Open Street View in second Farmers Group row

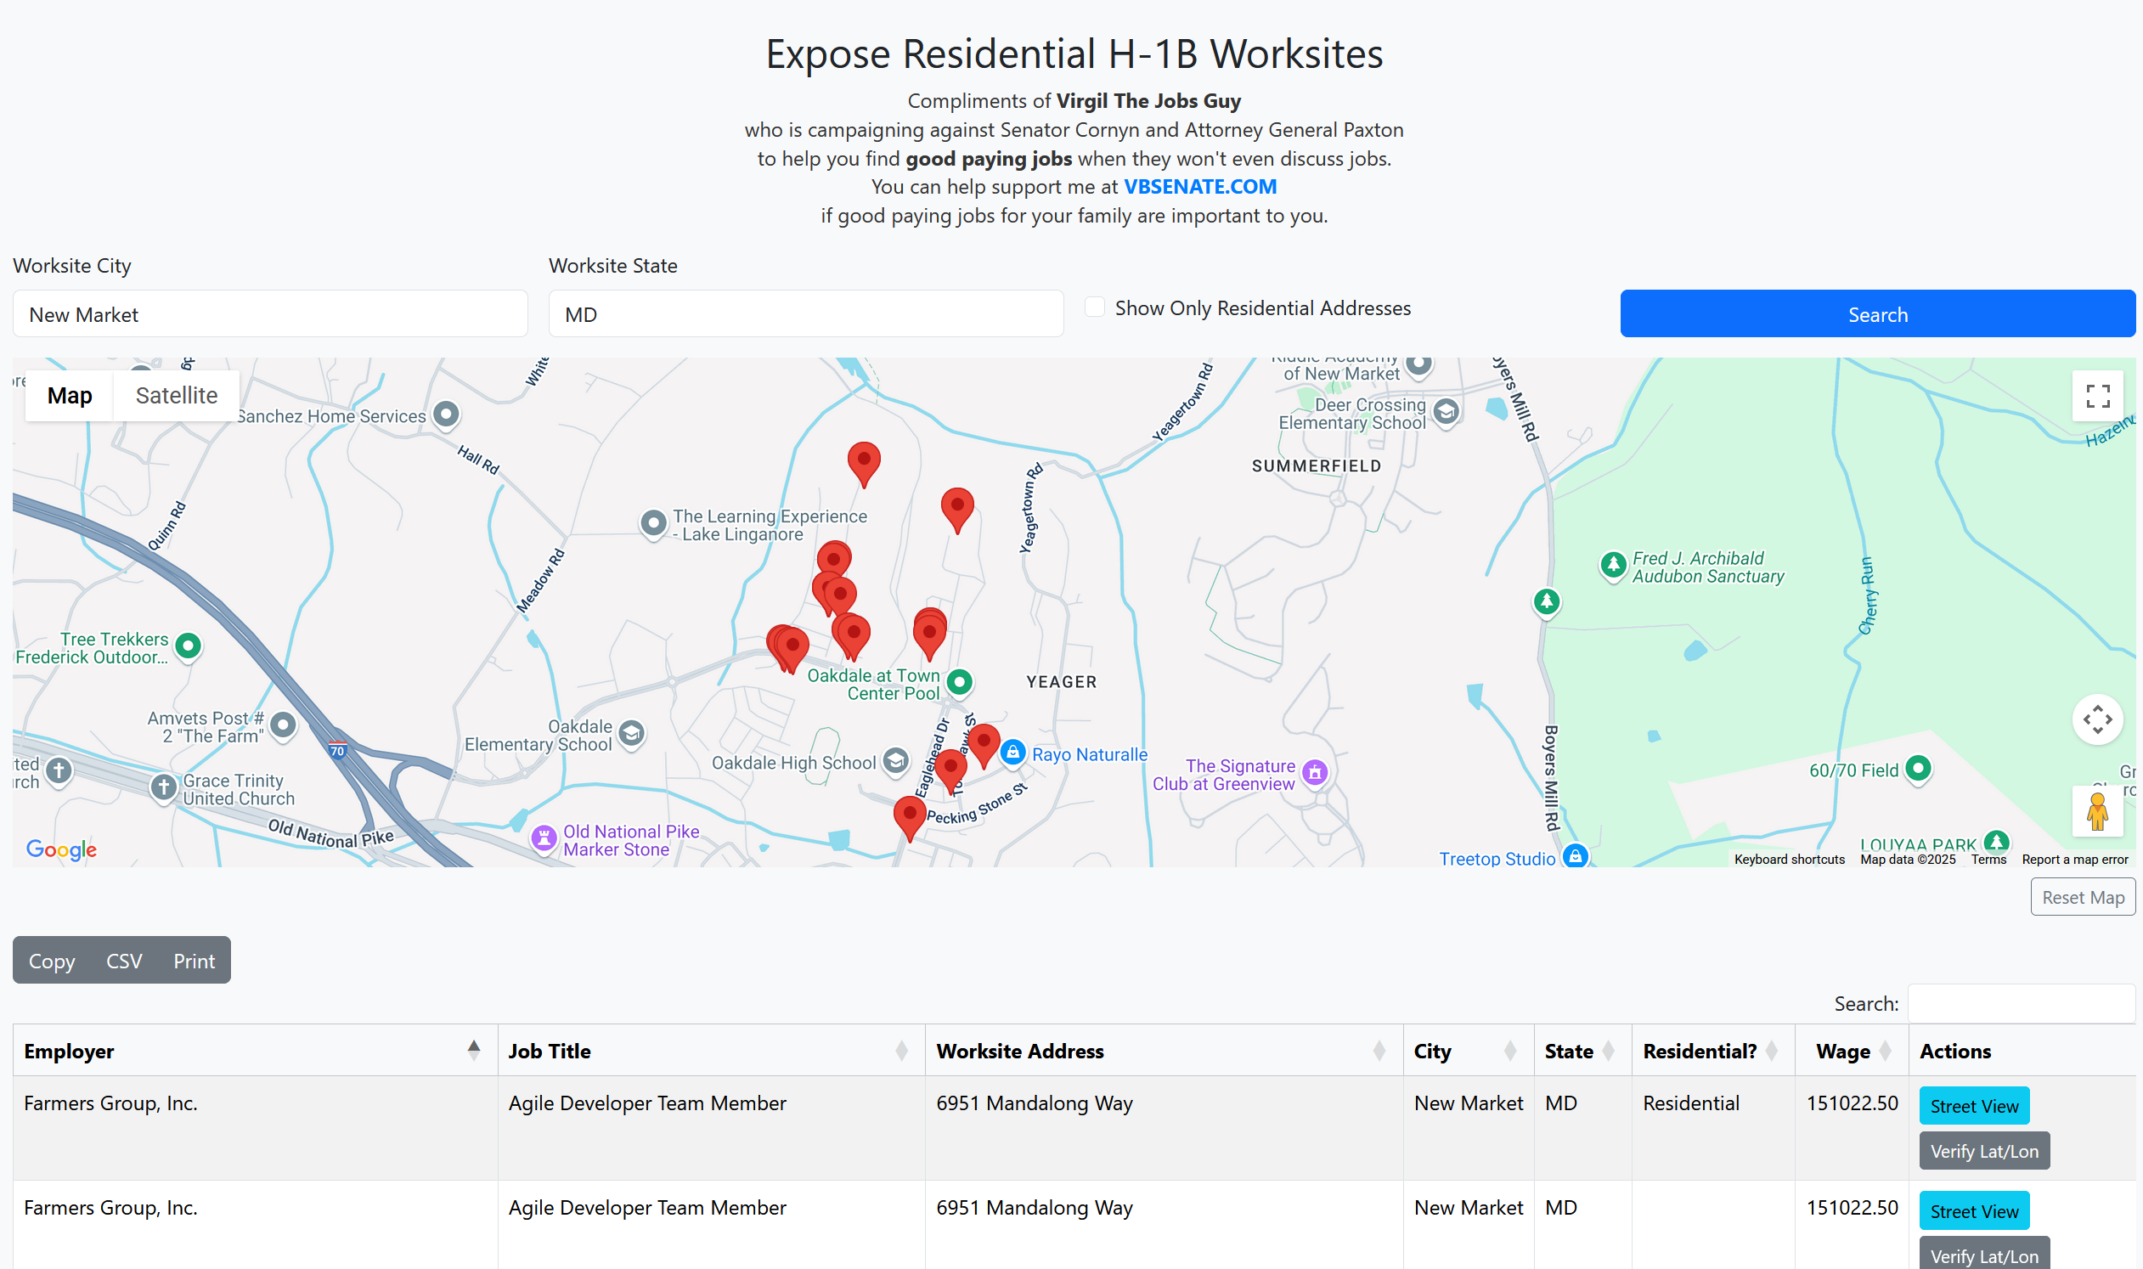1974,1211
